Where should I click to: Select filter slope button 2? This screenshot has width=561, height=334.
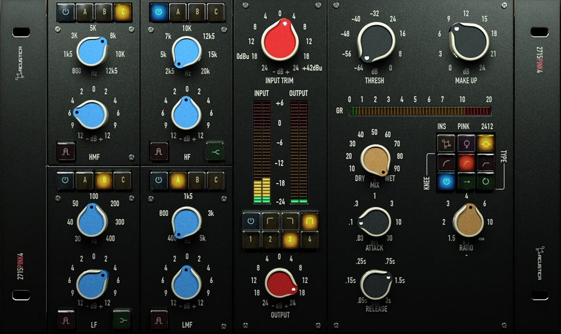tap(270, 239)
